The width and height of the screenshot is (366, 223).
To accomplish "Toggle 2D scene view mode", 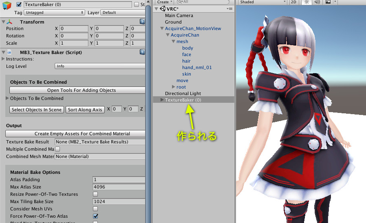I will click(293, 2).
